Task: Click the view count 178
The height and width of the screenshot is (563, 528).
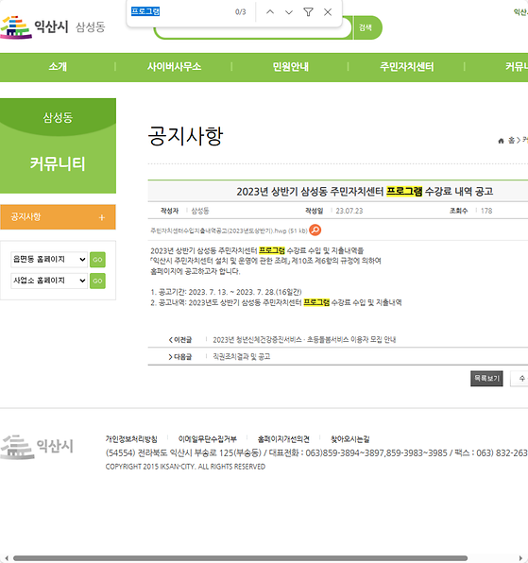Action: (x=486, y=211)
